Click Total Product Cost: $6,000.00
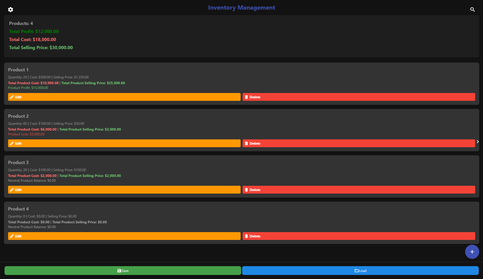Image resolution: width=483 pixels, height=279 pixels. pos(32,129)
